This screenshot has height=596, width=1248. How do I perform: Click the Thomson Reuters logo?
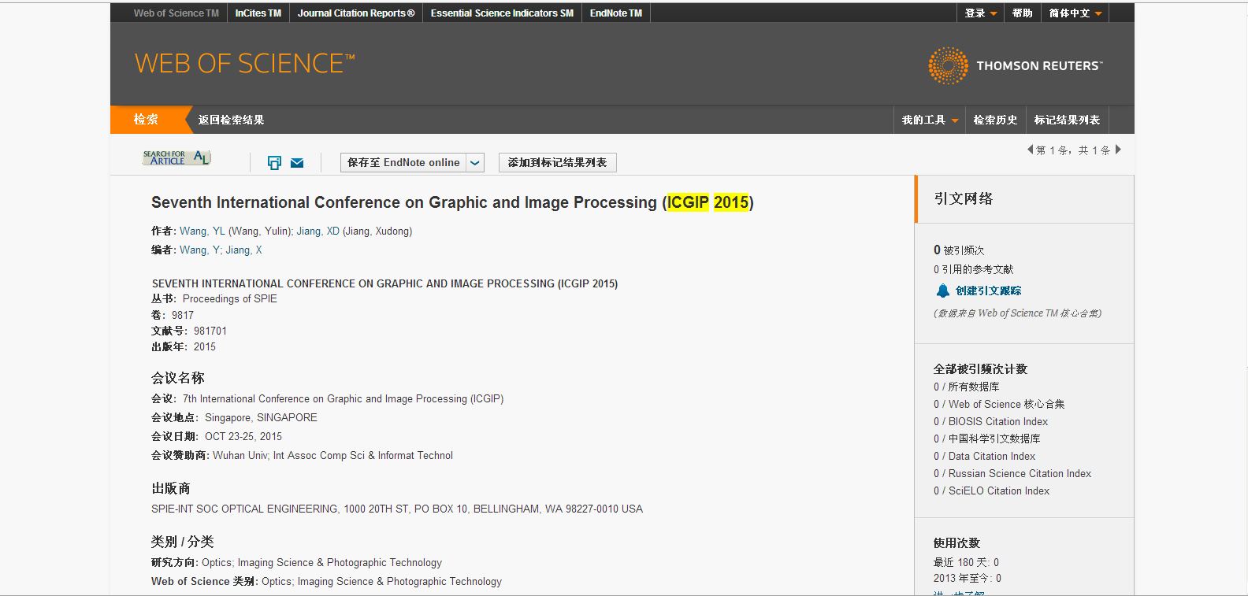click(1016, 65)
